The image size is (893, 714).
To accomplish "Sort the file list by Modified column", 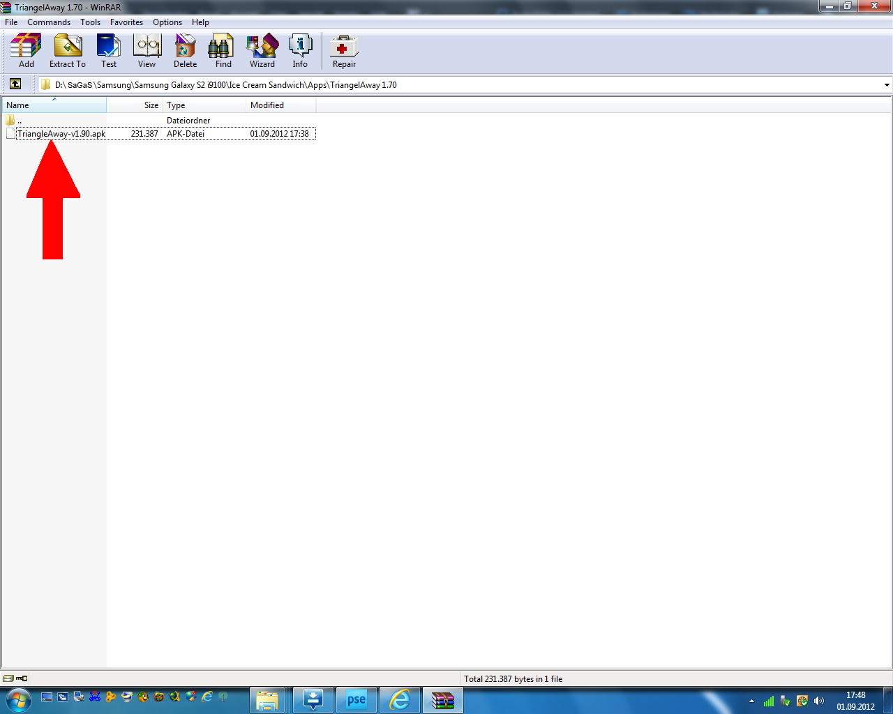I will (281, 105).
